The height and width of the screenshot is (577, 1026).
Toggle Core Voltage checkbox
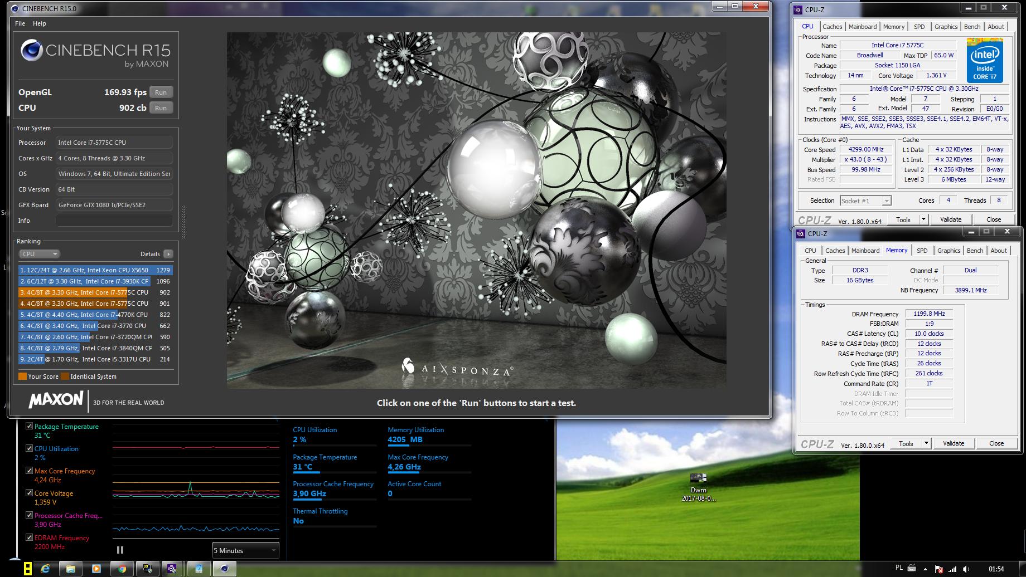(29, 493)
